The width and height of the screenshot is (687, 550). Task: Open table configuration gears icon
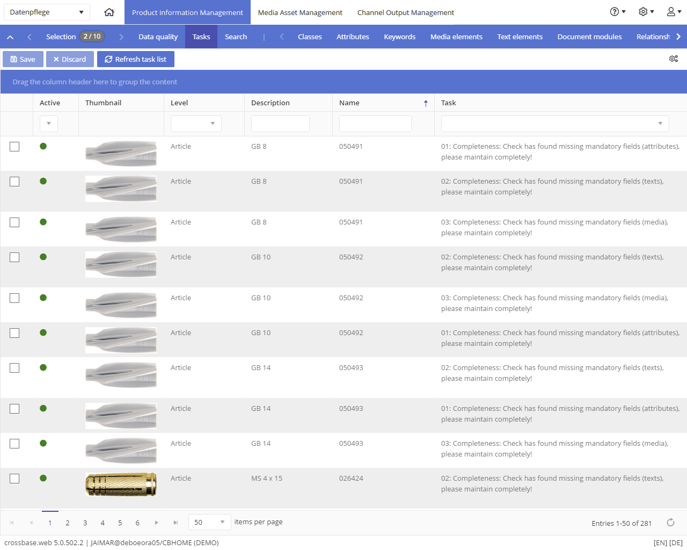[x=673, y=59]
